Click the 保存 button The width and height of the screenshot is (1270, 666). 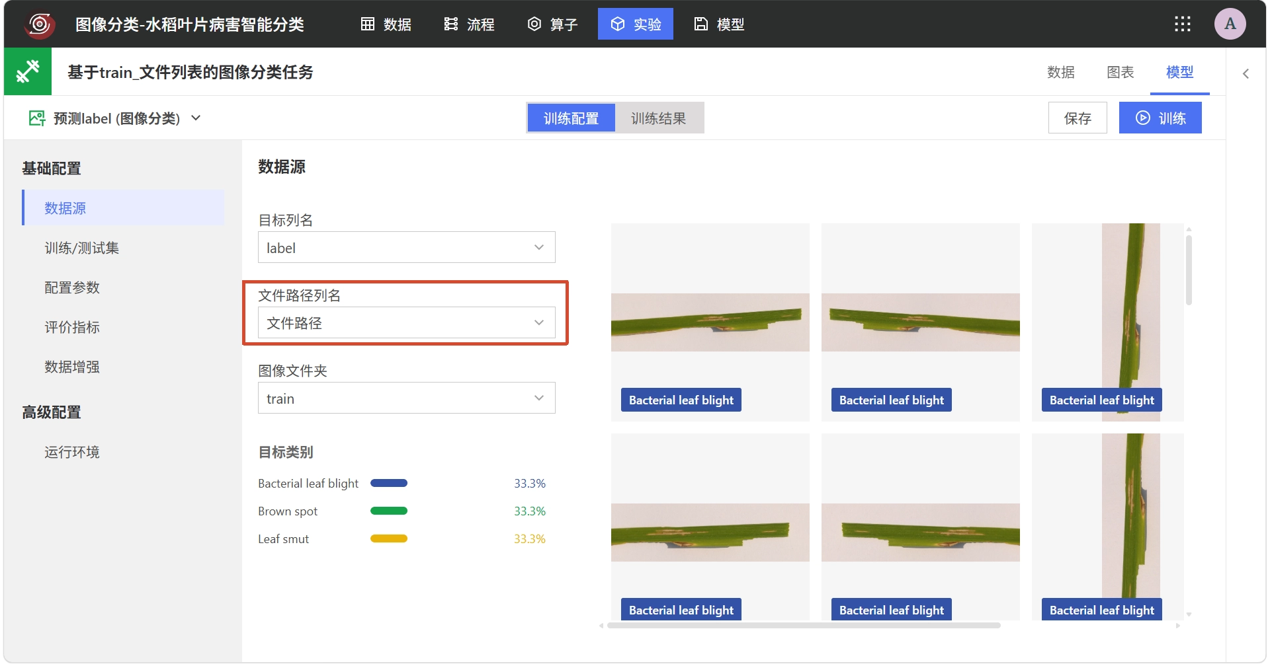(x=1078, y=118)
